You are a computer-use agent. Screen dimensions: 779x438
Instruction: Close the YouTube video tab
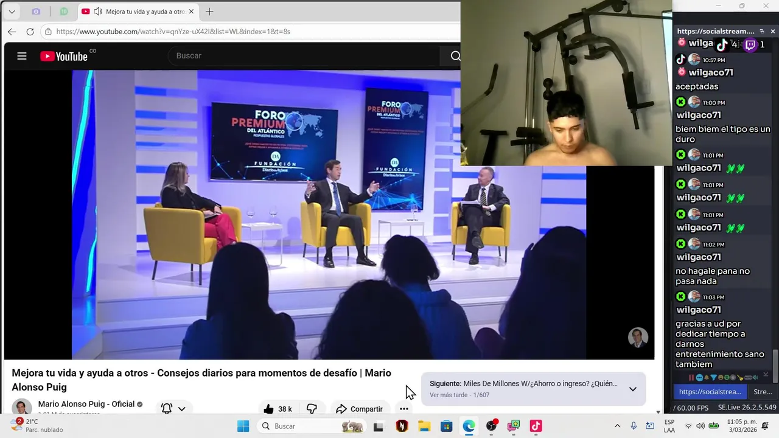(191, 12)
